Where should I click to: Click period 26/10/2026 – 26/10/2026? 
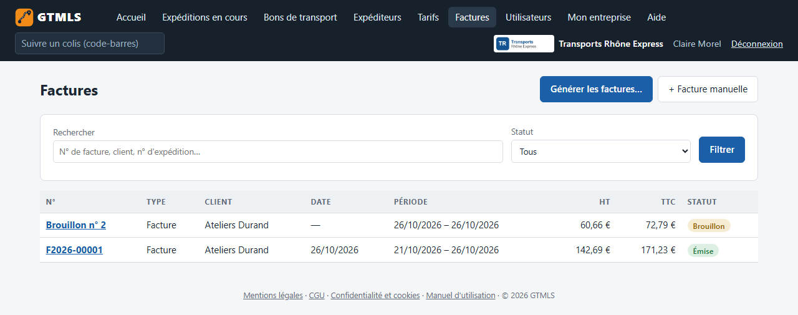[446, 225]
